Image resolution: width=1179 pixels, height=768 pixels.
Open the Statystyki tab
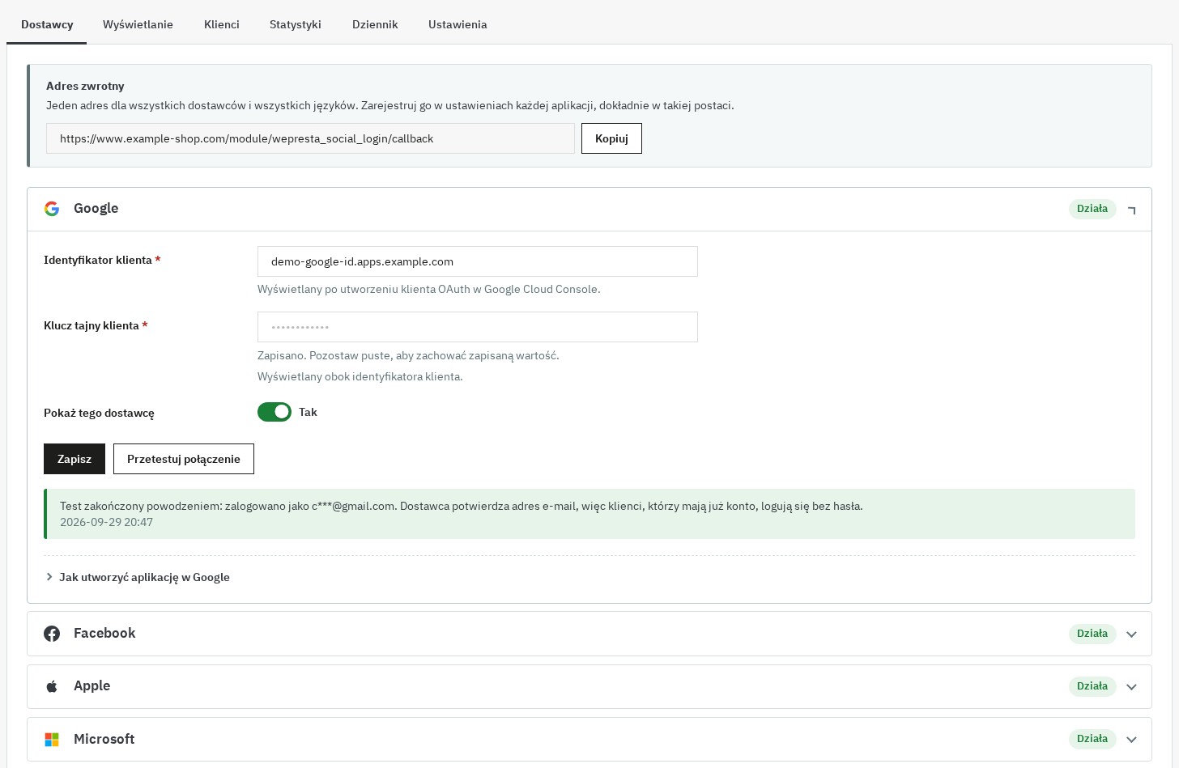click(296, 24)
